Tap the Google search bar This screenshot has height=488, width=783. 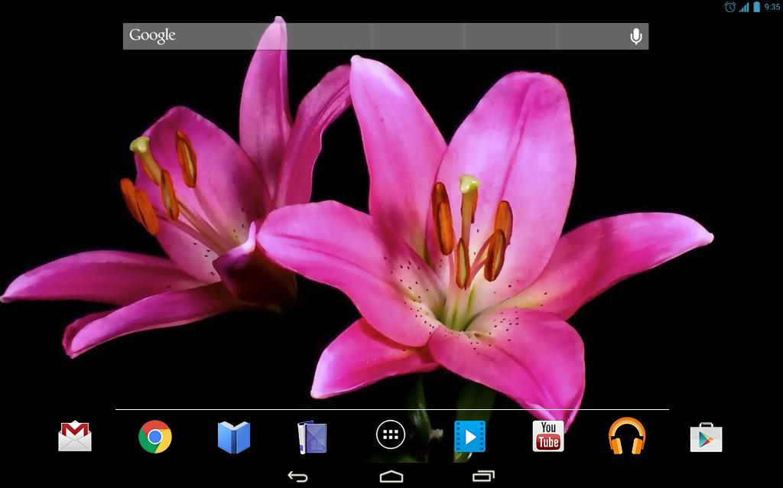click(x=385, y=36)
